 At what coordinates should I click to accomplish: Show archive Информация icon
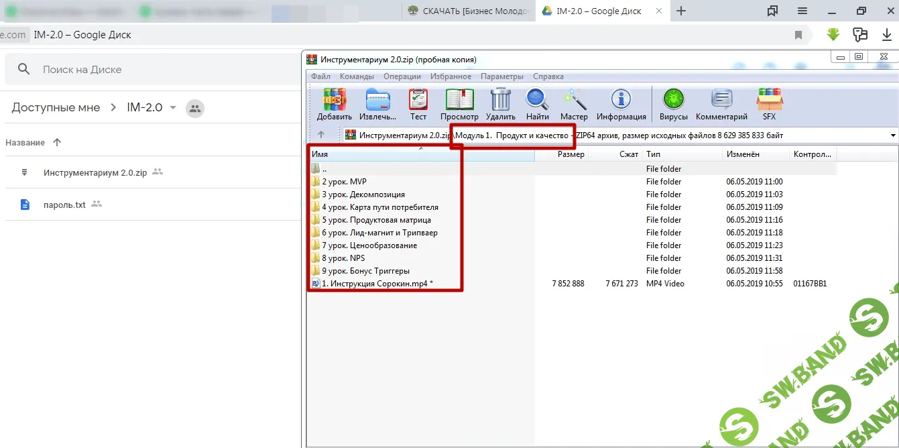[x=621, y=104]
